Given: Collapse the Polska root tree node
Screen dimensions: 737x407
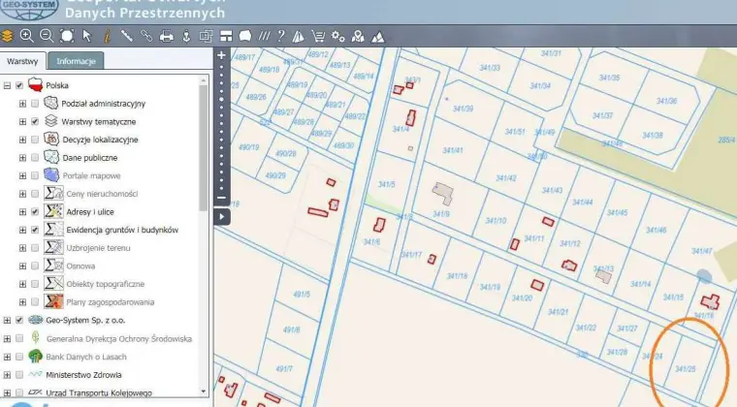Looking at the screenshot, I should click(x=7, y=85).
